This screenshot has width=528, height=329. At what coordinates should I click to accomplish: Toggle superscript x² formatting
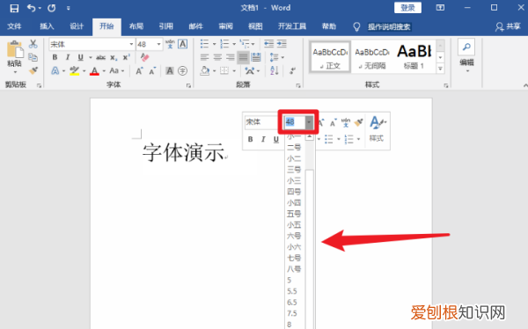126,57
